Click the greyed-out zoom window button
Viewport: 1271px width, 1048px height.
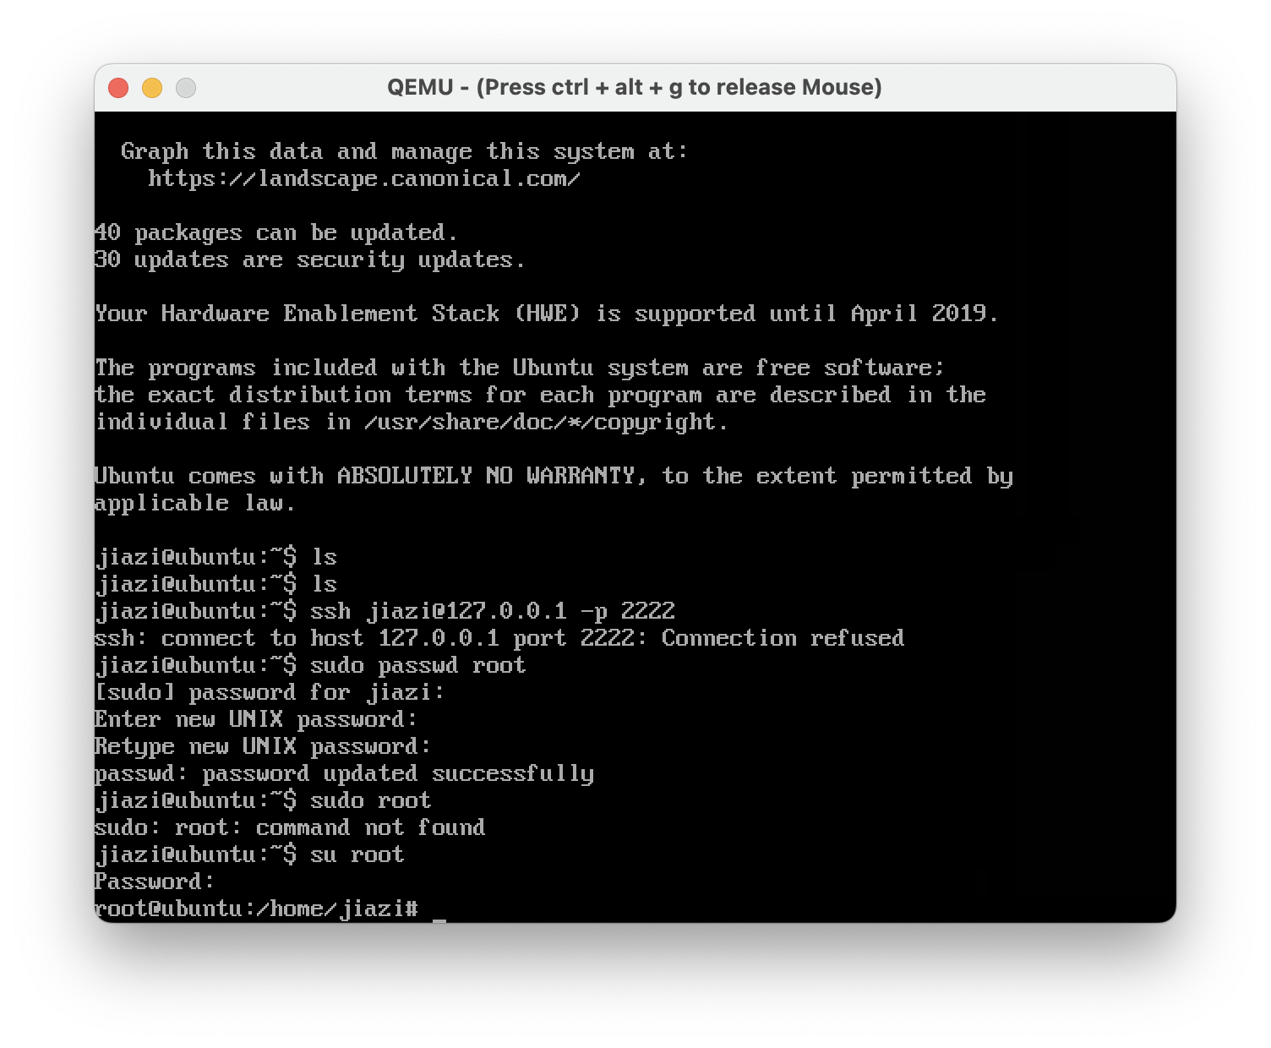[x=186, y=88]
